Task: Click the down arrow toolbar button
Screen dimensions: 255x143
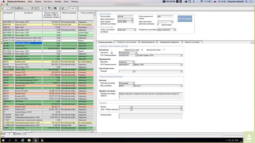Action: [x=45, y=8]
